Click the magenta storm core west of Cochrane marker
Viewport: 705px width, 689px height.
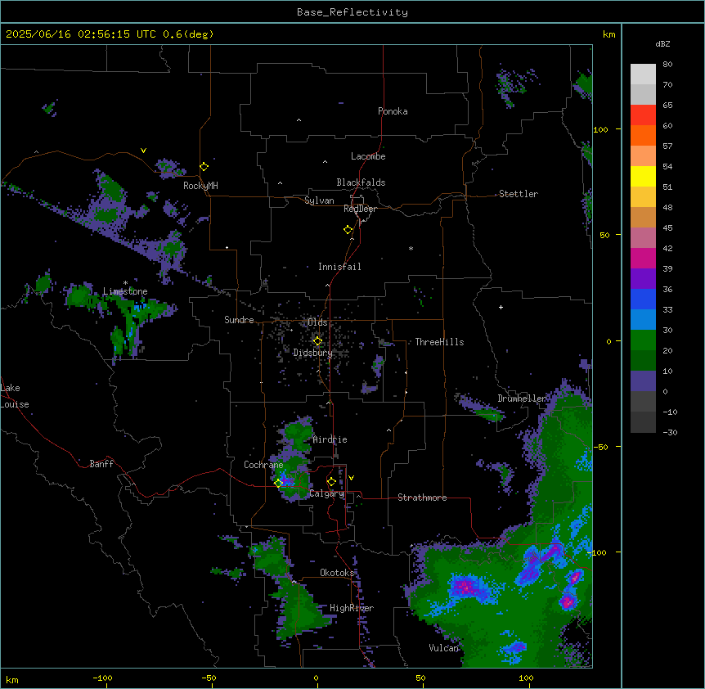[x=286, y=481]
